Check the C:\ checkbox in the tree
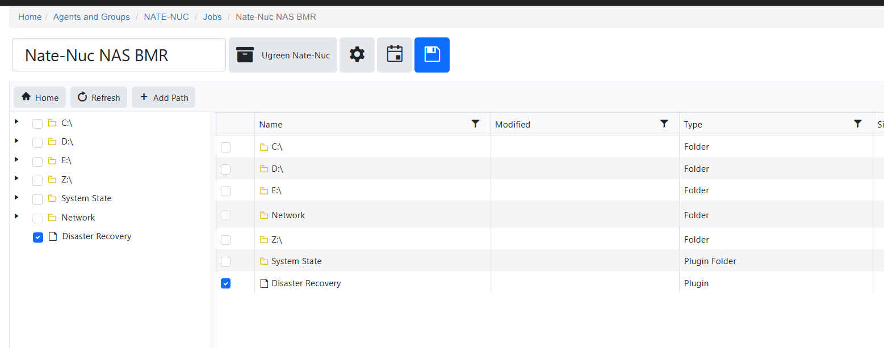884x348 pixels. point(37,124)
